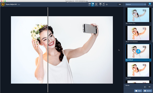Viewport: 153px width, 93px height.
Task: Click the Daylight preset label
Action: tap(129, 78)
